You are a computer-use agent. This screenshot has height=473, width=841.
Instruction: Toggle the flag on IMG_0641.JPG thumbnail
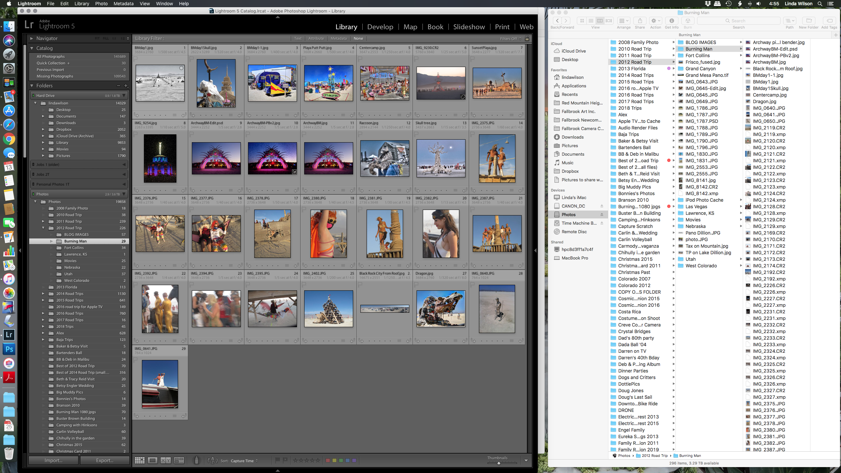coord(135,359)
